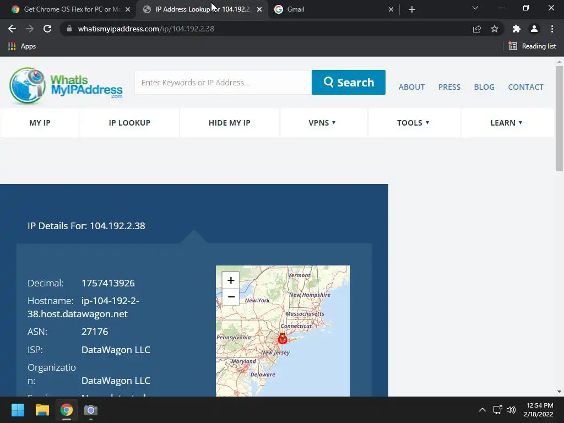Open volume control tray icon

[x=511, y=410]
